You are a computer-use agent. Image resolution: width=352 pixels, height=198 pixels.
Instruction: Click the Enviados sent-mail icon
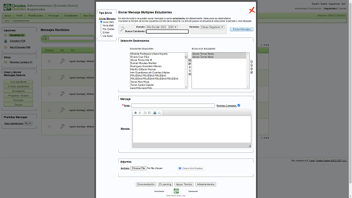5,41
